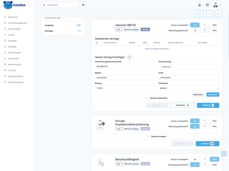Click the help icon next to Neuen Vertrag hinzufügen
The image size is (229, 171).
point(130,57)
